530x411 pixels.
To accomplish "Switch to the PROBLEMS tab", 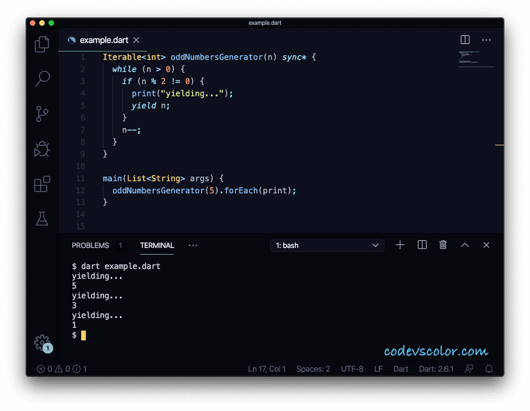I will [x=90, y=245].
